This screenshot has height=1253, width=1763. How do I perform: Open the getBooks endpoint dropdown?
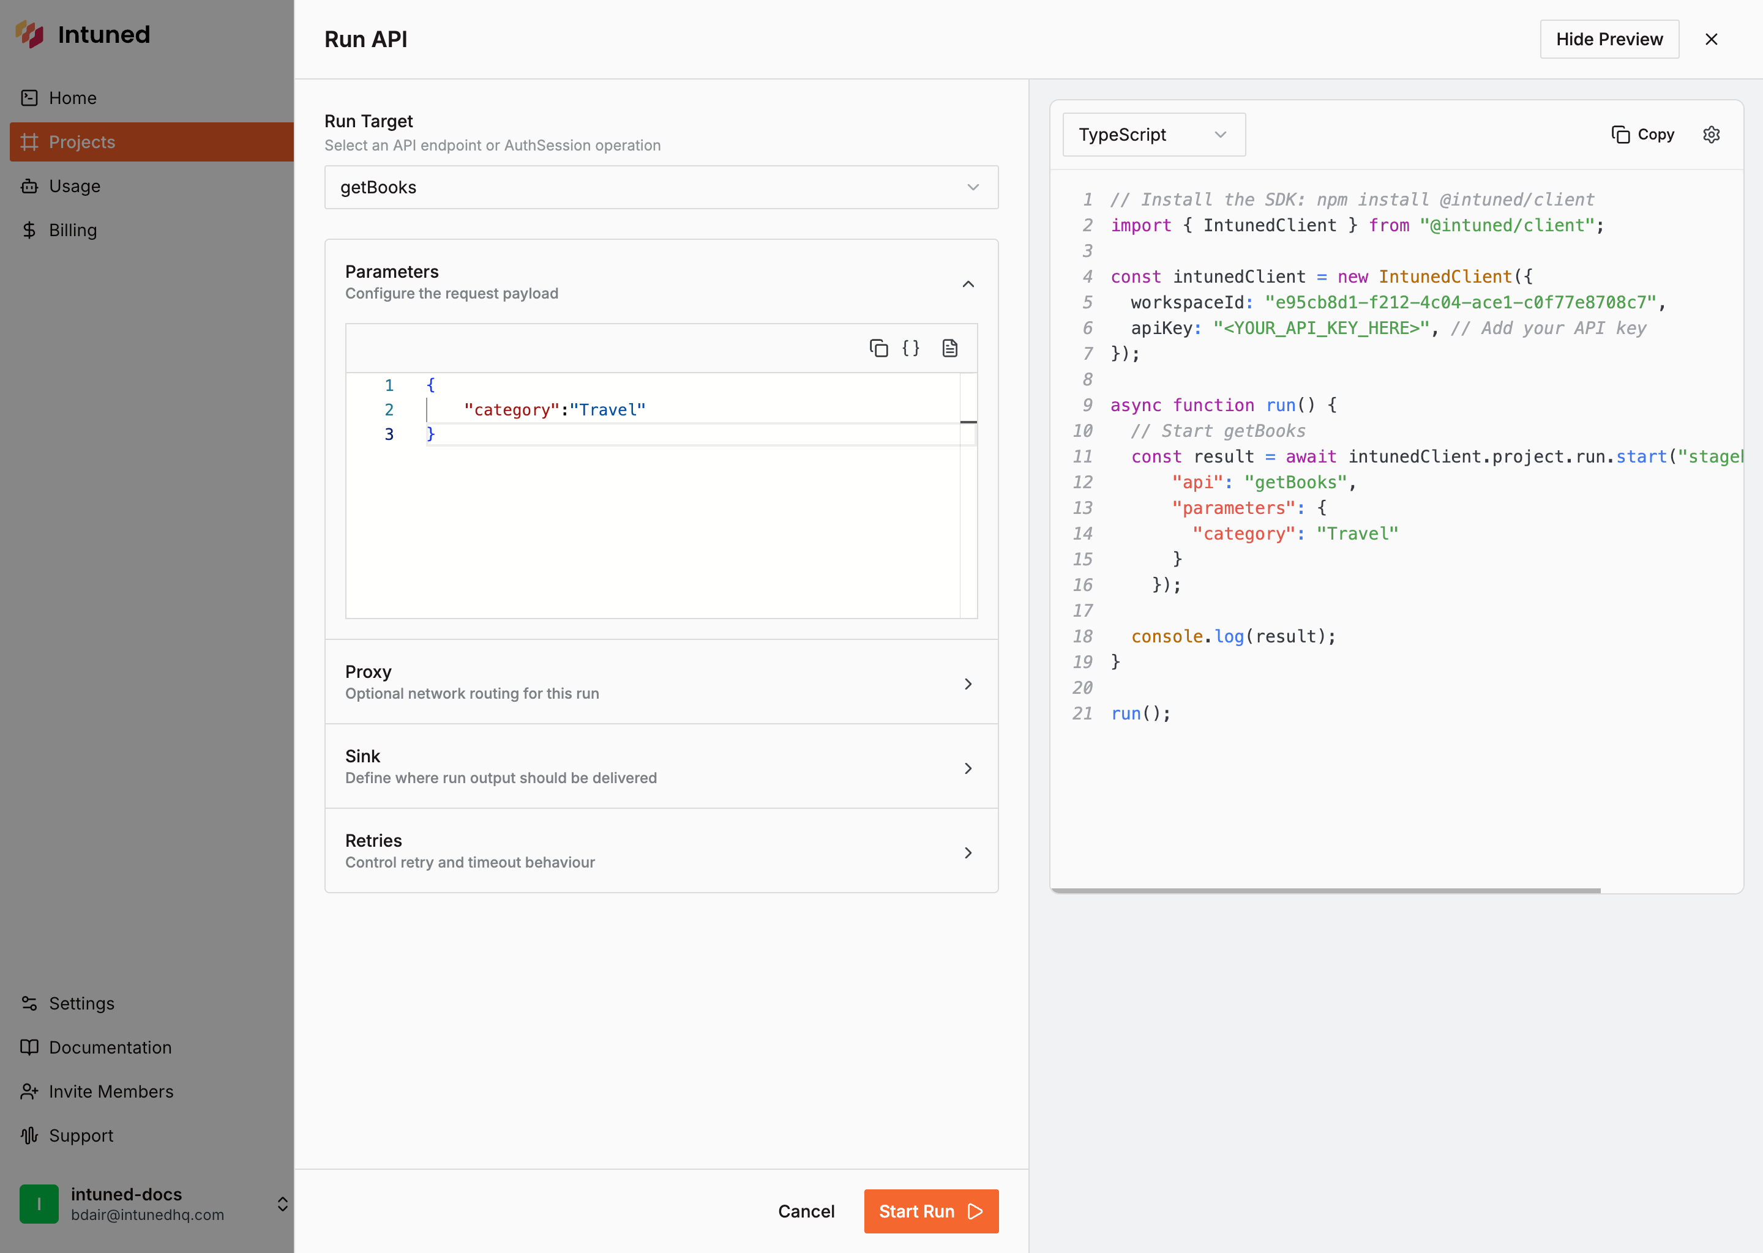pyautogui.click(x=662, y=187)
